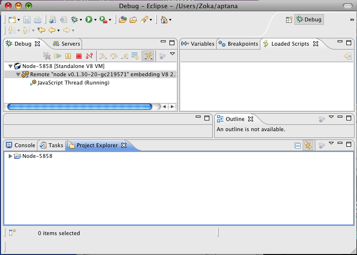Select the Debug perspective button
This screenshot has height=255, width=357.
[x=309, y=19]
